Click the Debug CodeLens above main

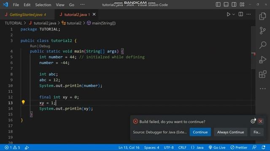tap(45, 46)
